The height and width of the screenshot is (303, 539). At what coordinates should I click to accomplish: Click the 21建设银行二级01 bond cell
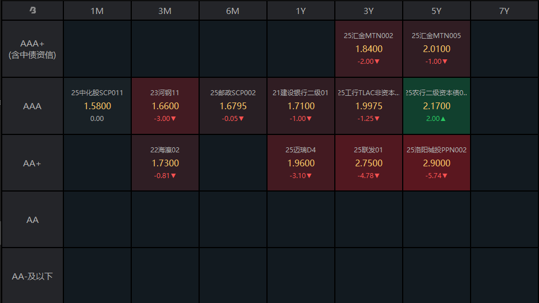tap(301, 106)
